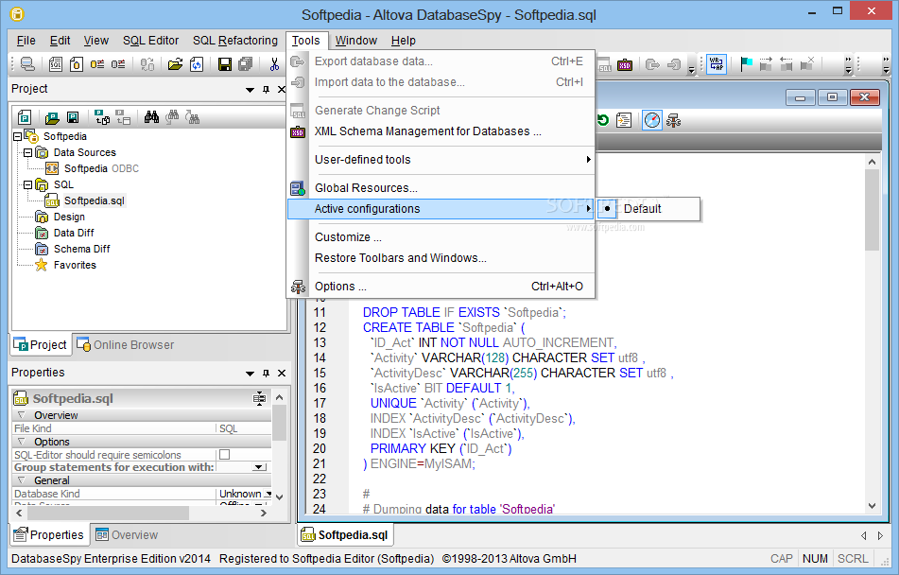The height and width of the screenshot is (575, 899).
Task: Select Schema Diff folder in project tree
Action: tap(72, 249)
